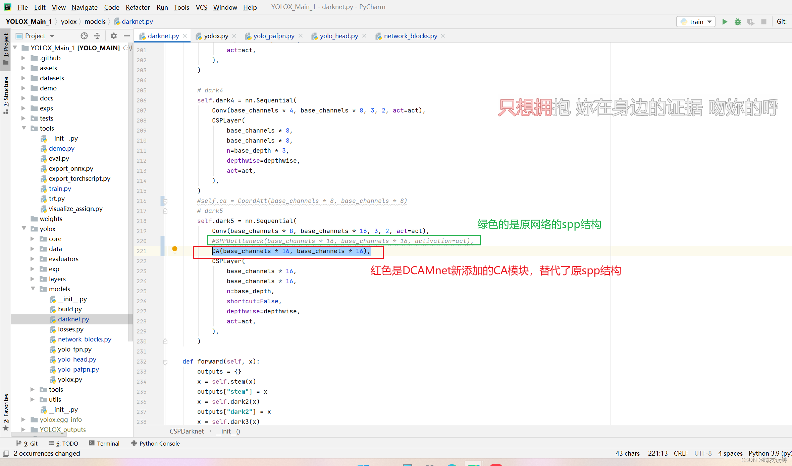Click the CRLF line separator in status bar
The height and width of the screenshot is (466, 792).
(x=681, y=453)
